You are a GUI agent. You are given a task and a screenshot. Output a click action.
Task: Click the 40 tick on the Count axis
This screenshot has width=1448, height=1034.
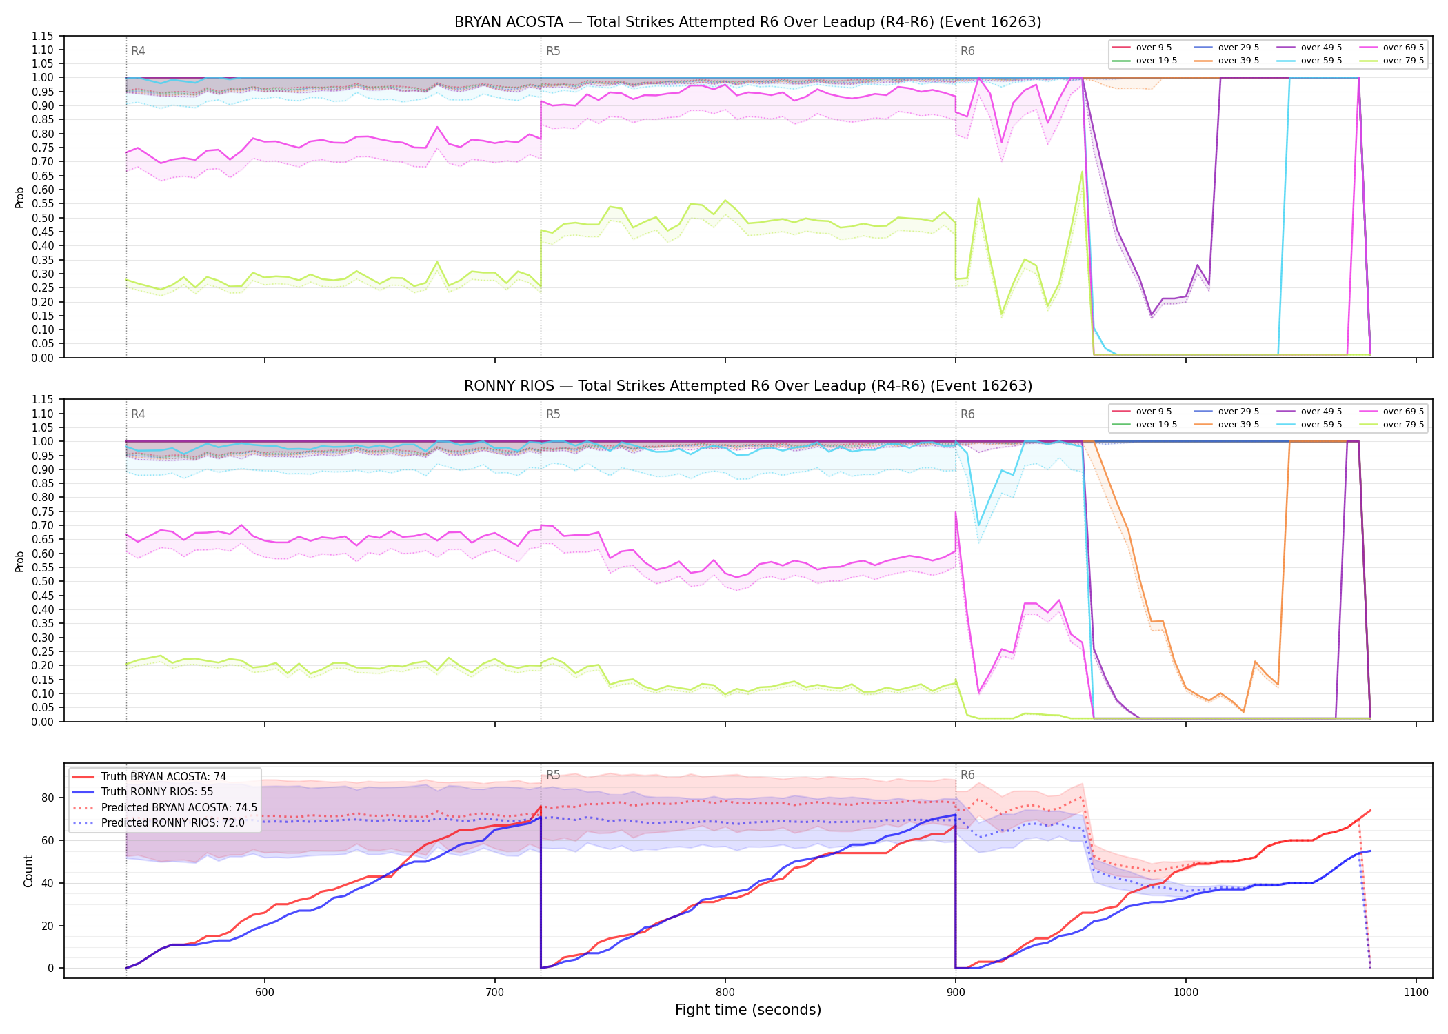47,883
